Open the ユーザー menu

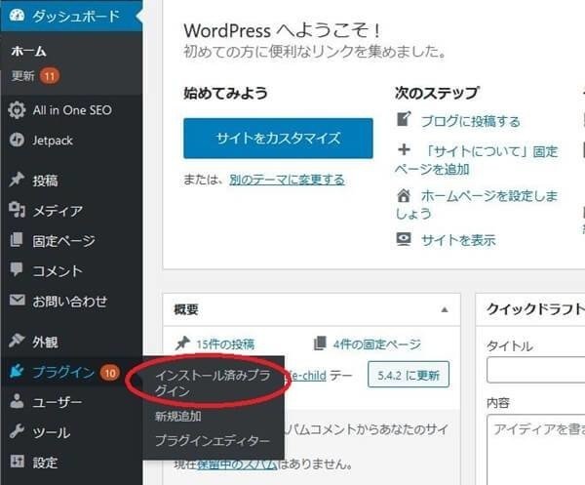coord(71,402)
